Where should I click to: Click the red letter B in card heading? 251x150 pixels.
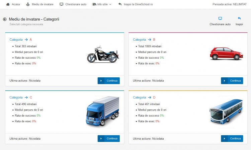click(x=154, y=40)
